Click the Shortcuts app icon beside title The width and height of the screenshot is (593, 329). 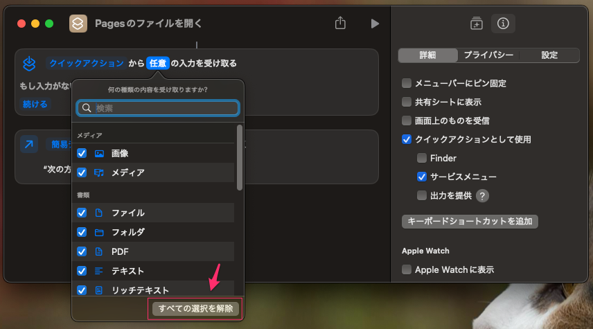[x=78, y=24]
